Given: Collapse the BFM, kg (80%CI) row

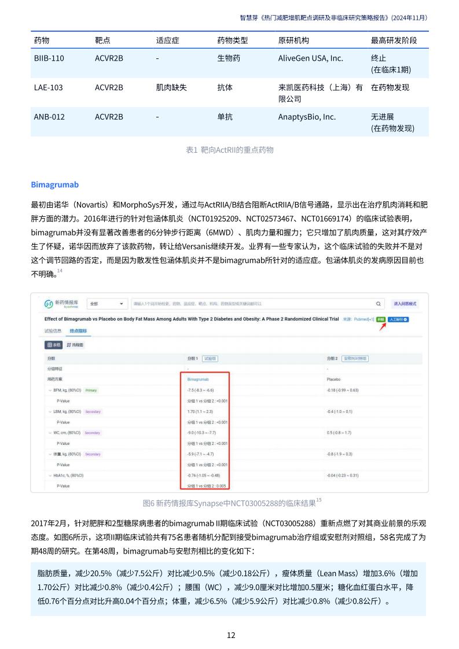Looking at the screenshot, I should click(x=50, y=390).
